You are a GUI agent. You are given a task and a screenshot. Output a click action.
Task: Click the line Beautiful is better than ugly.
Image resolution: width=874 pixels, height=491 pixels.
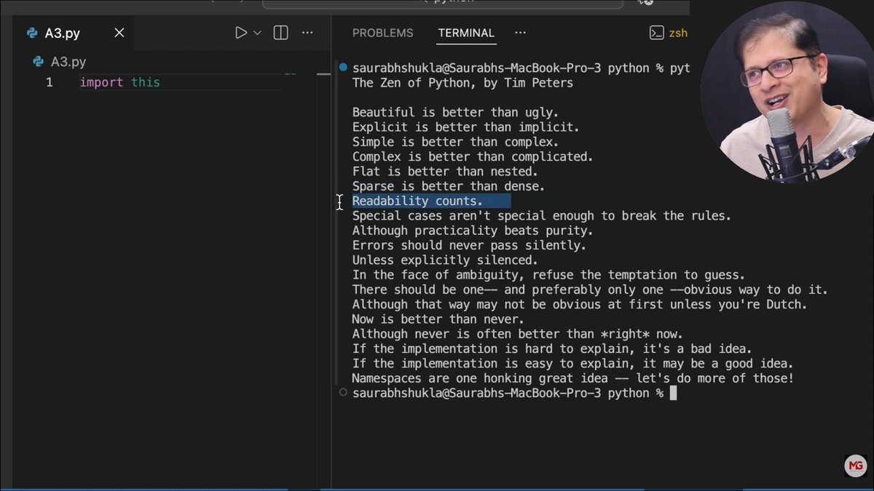click(455, 112)
